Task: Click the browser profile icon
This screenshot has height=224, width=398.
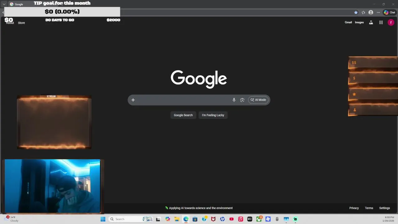Action: click(371, 12)
